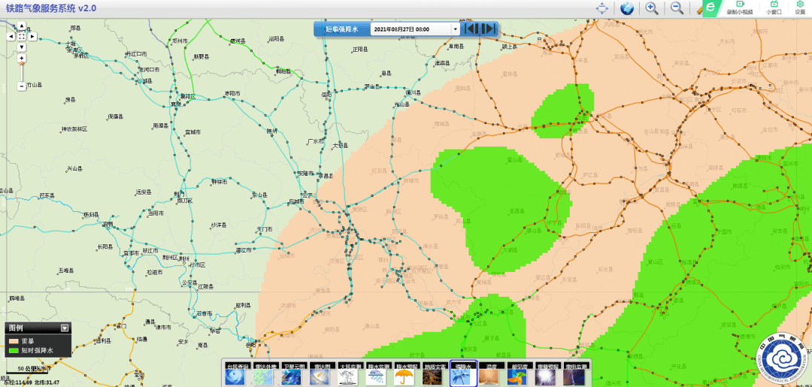Open the typhoon query layer icon

point(235,376)
